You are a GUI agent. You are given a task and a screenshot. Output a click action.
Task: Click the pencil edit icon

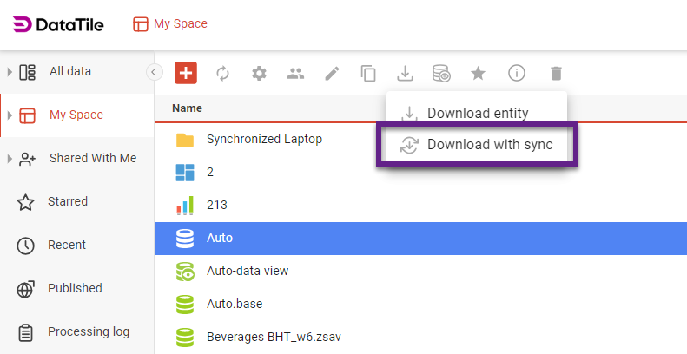pyautogui.click(x=332, y=74)
